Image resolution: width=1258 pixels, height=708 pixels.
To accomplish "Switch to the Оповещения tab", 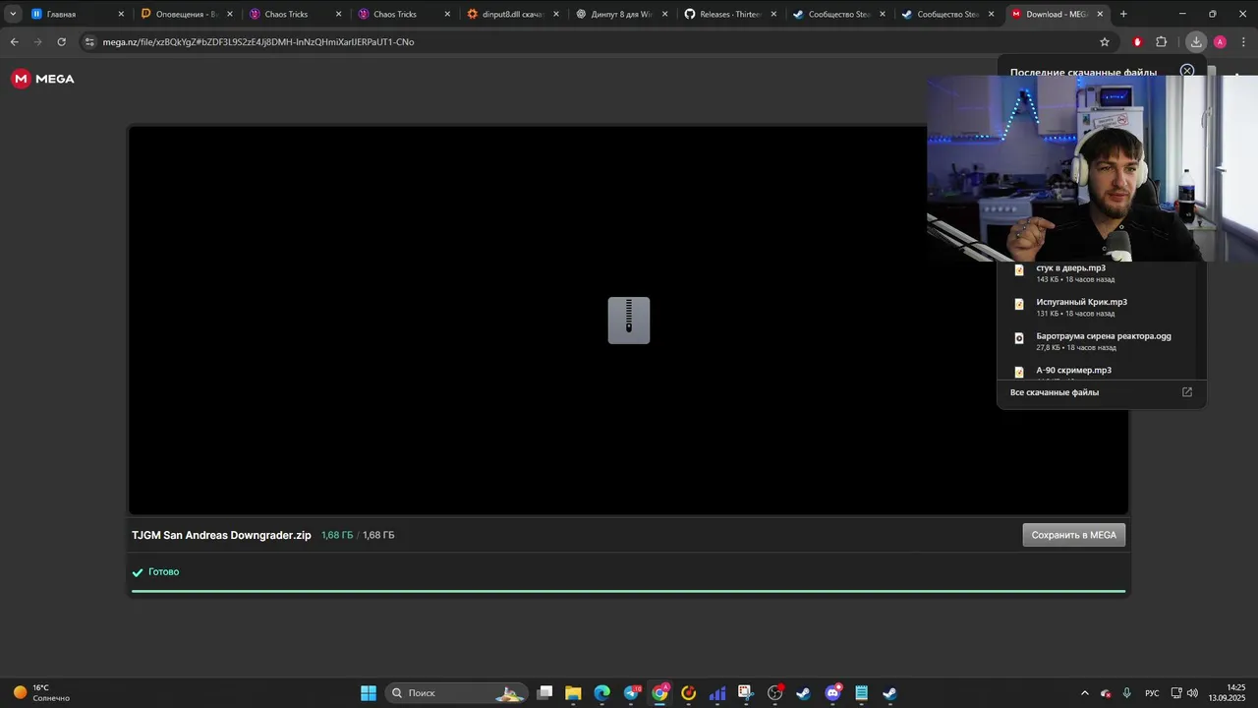I will [x=187, y=14].
